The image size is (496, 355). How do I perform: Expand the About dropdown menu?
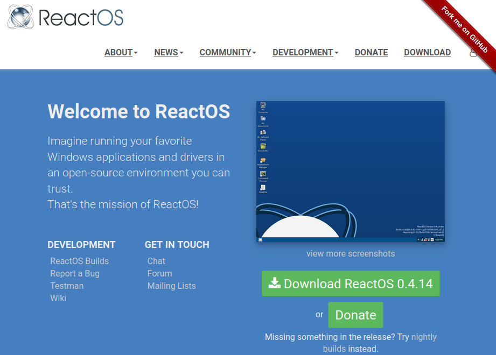[x=121, y=52]
